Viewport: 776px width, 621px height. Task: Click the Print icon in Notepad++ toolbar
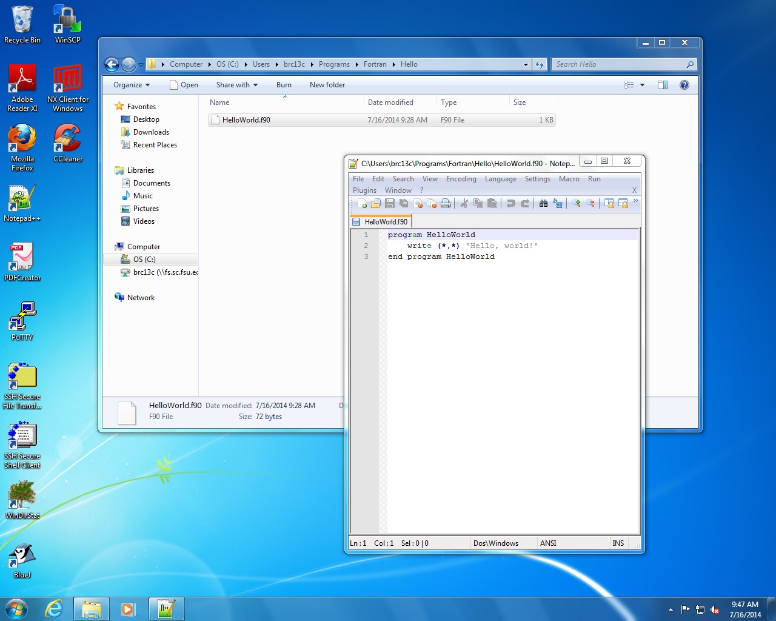click(446, 204)
